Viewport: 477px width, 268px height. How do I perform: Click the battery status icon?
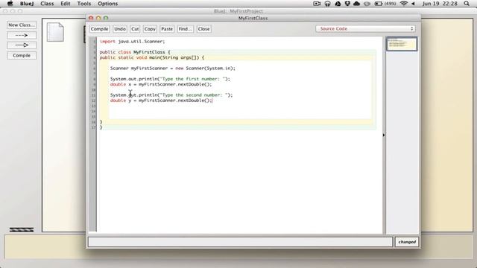tap(379, 4)
